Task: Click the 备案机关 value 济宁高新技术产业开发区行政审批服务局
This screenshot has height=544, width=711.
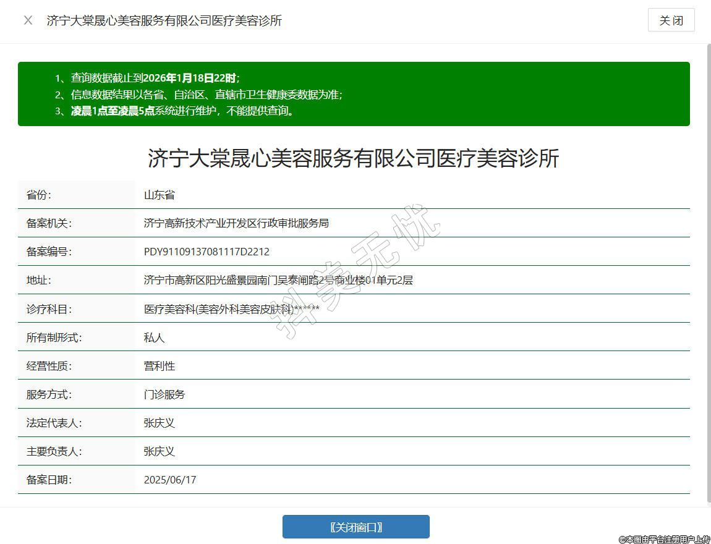Action: pyautogui.click(x=236, y=223)
